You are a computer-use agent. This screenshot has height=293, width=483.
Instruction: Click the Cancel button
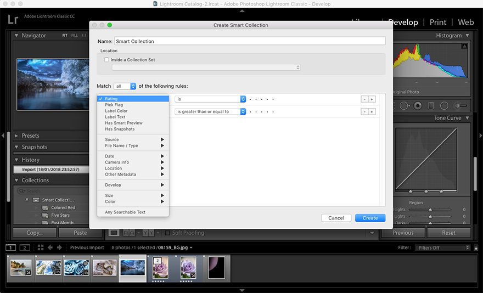[336, 218]
